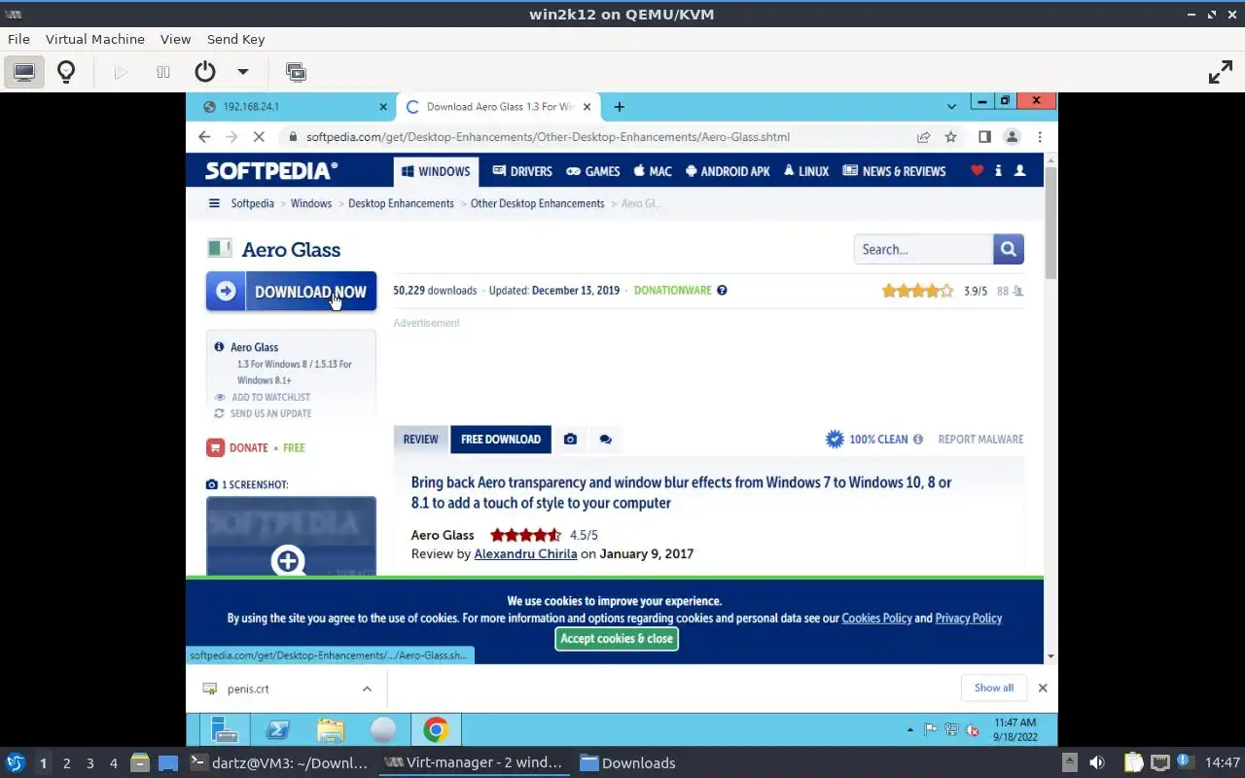Viewport: 1245px width, 778px height.
Task: Click the Softpedia search field
Action: coord(923,249)
